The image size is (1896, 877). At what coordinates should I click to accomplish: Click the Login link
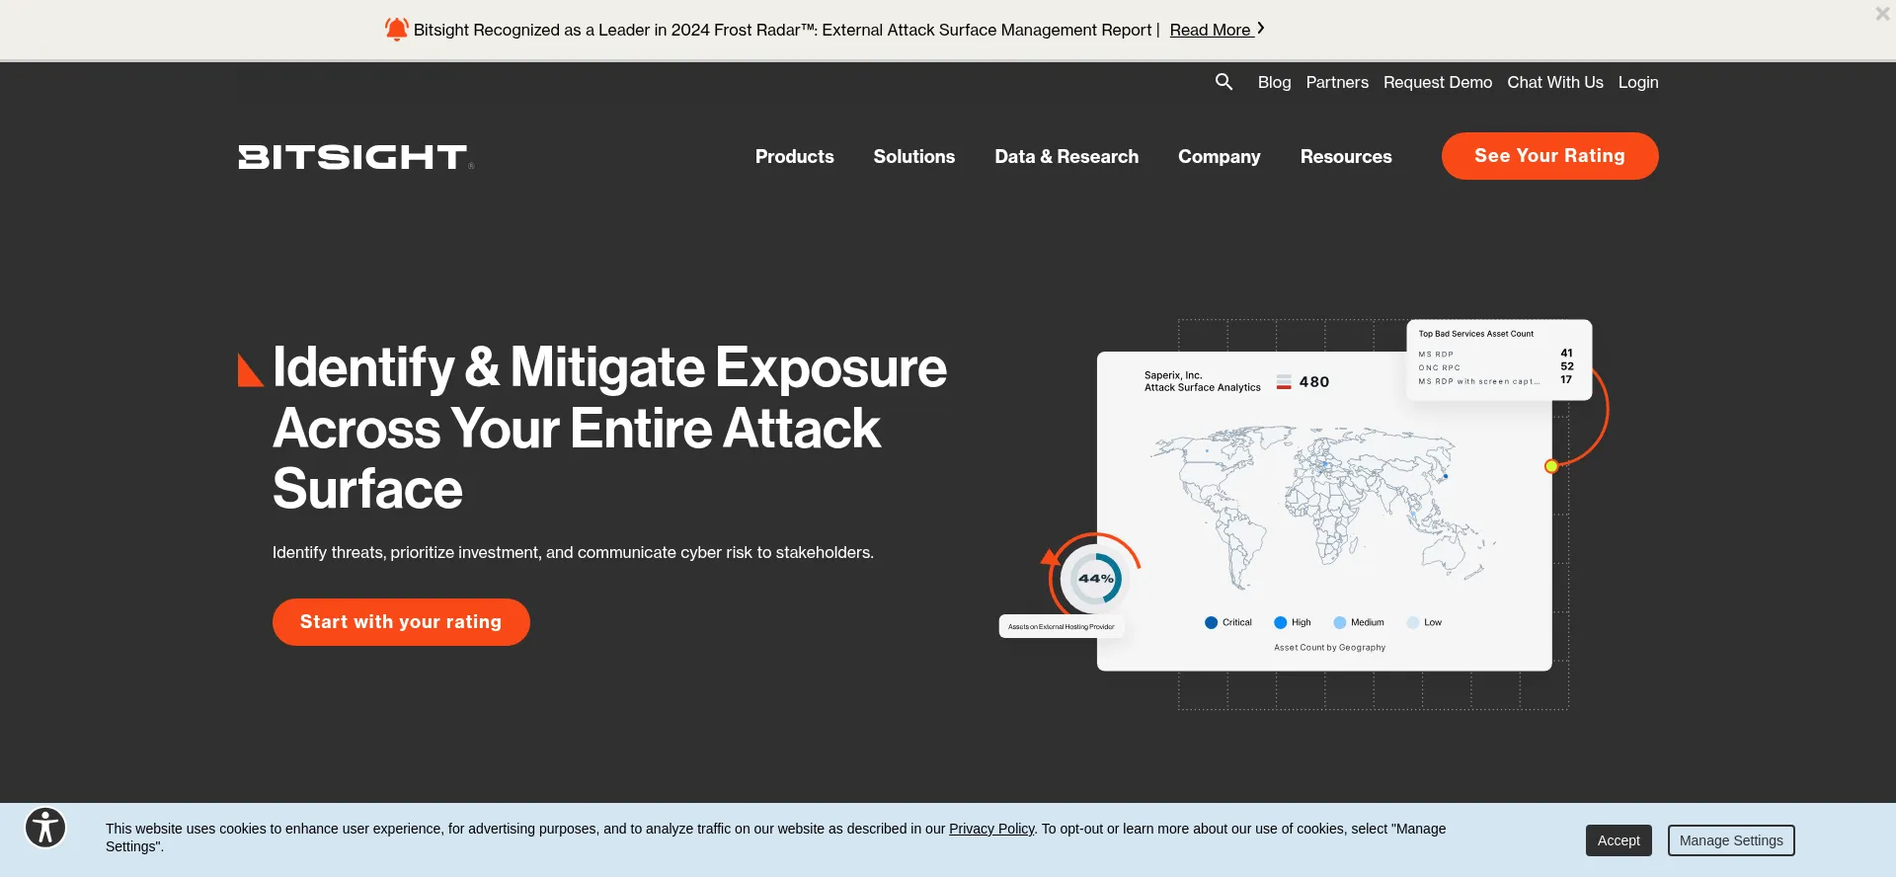[x=1637, y=82]
